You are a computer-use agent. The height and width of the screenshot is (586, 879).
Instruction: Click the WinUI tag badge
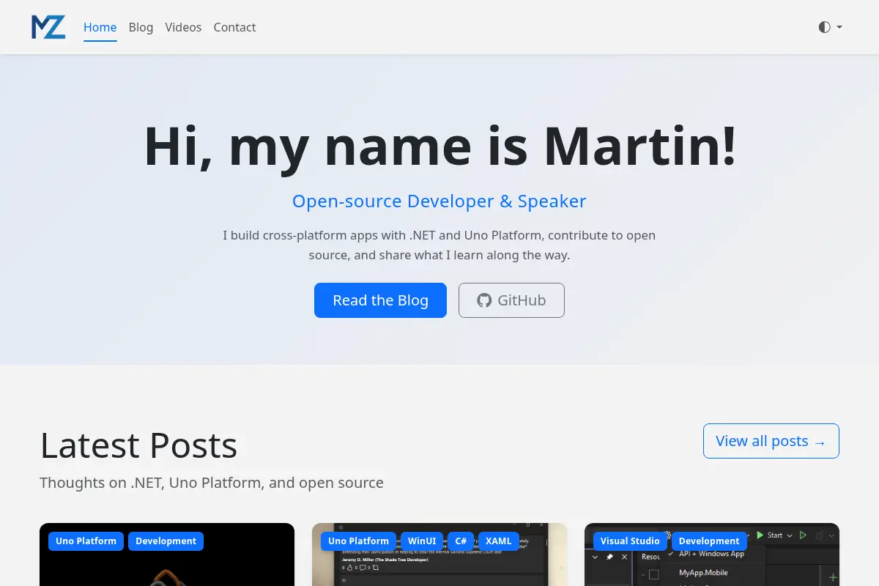click(x=422, y=541)
